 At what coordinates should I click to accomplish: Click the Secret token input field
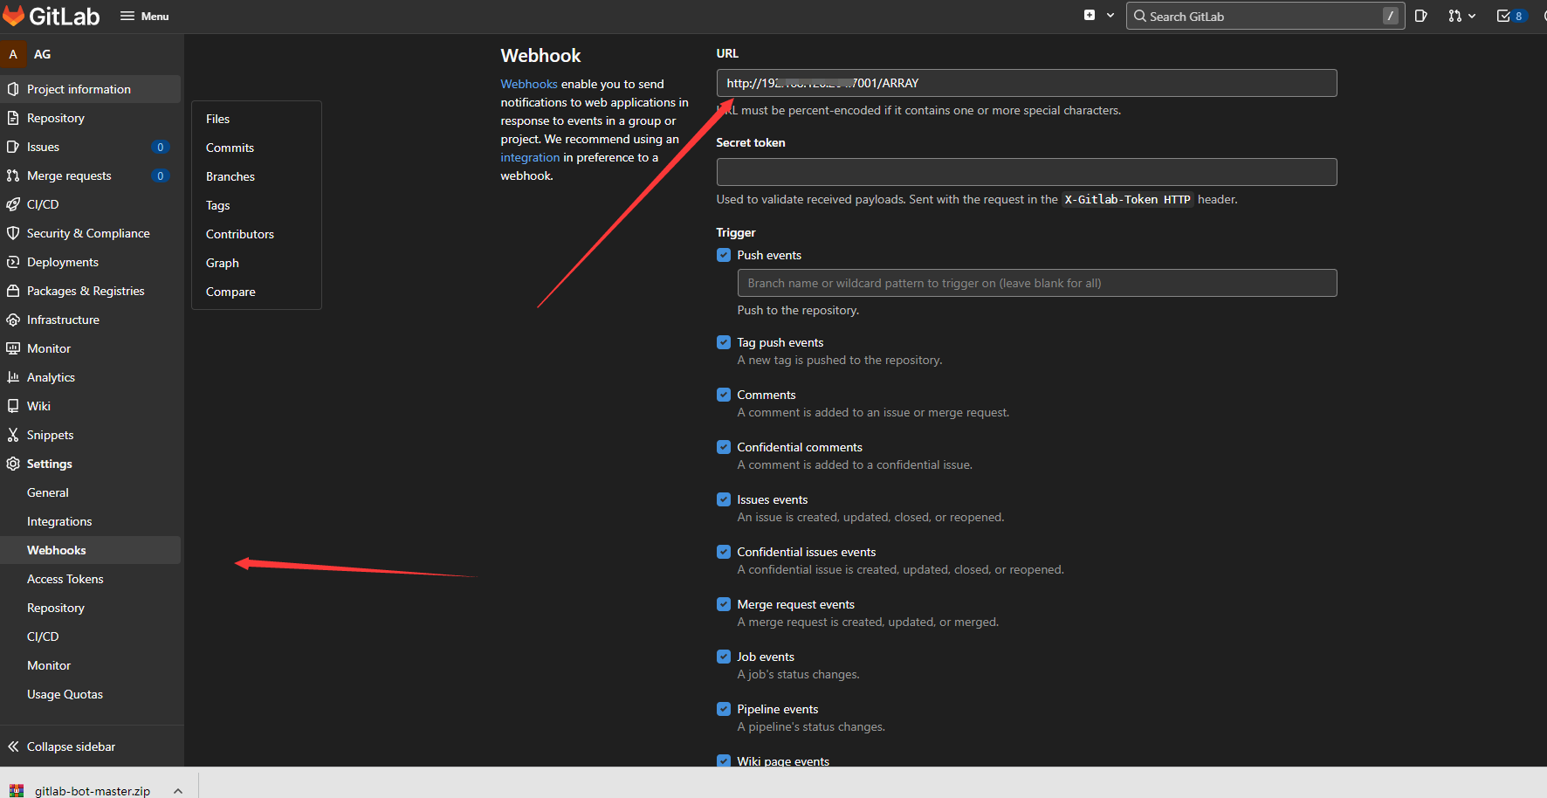[x=1027, y=172]
